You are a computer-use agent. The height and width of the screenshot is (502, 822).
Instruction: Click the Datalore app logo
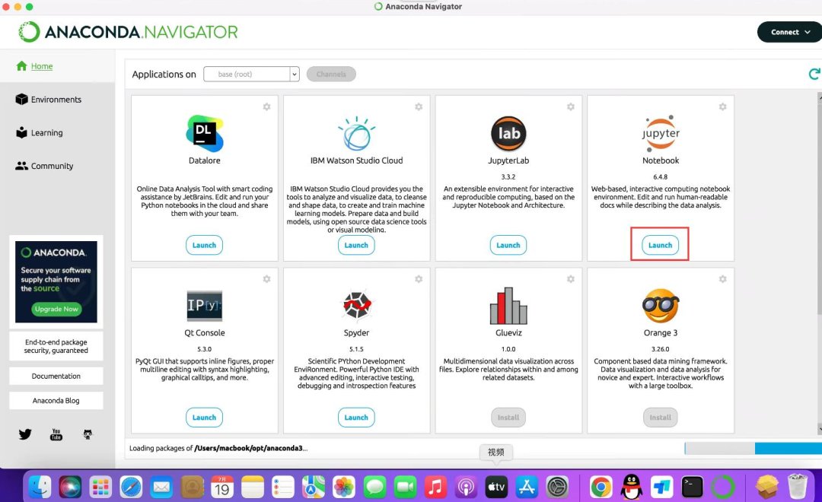205,133
